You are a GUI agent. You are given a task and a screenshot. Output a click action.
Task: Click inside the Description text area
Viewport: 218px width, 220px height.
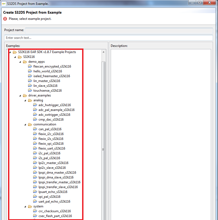point(161,135)
